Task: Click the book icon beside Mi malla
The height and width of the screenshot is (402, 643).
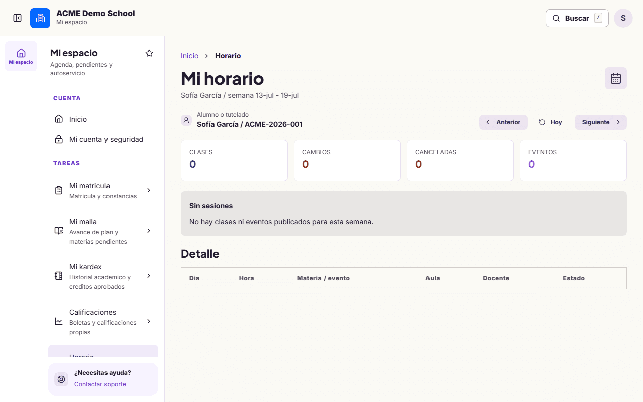Action: (59, 231)
